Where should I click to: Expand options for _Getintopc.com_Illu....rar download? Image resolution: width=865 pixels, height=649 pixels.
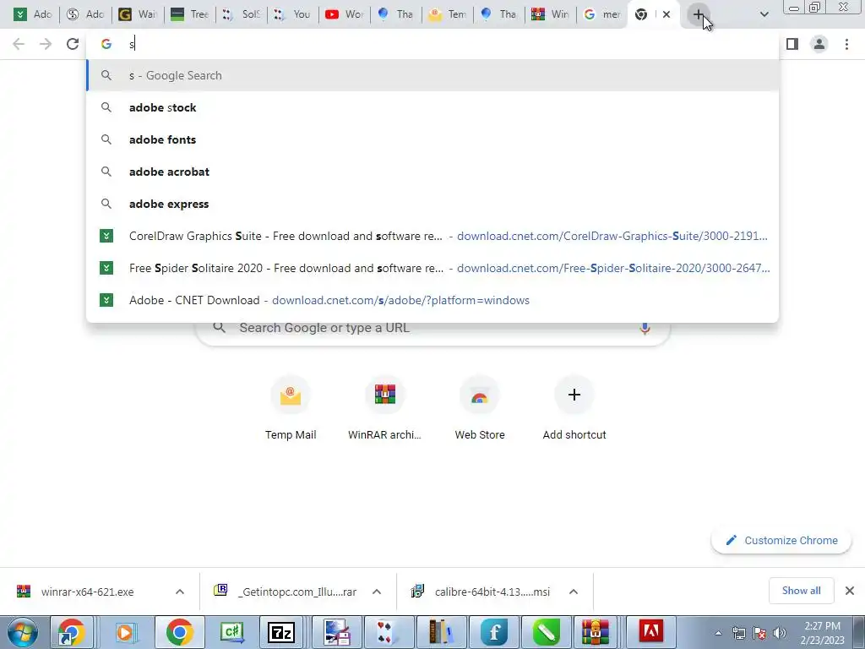(x=377, y=592)
